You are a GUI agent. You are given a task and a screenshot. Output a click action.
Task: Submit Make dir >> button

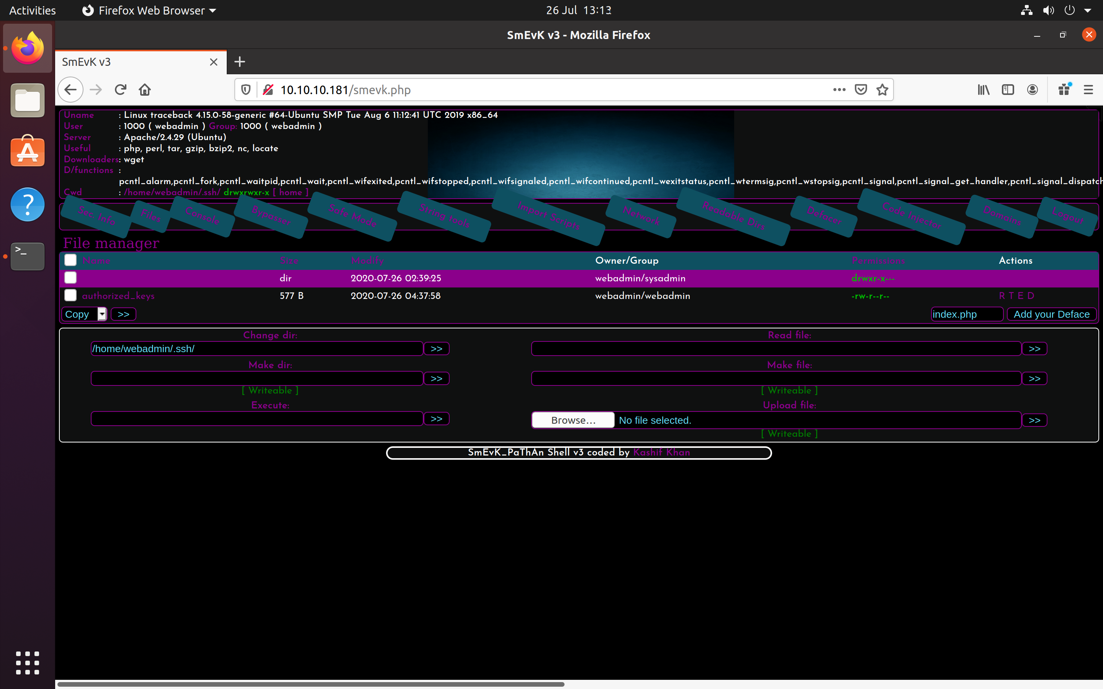click(437, 379)
